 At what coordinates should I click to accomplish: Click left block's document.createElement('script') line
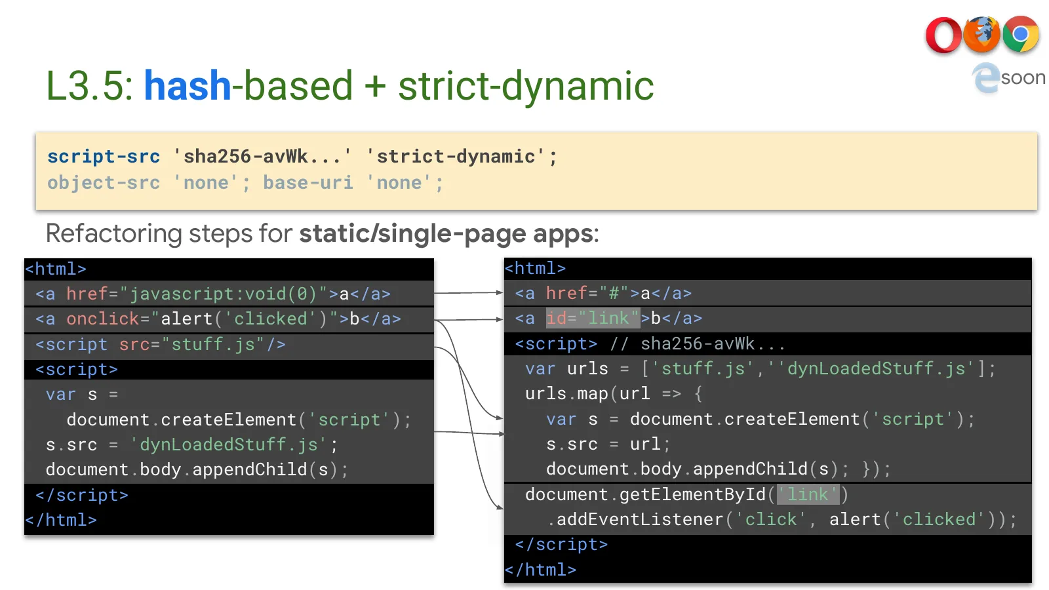click(x=239, y=420)
